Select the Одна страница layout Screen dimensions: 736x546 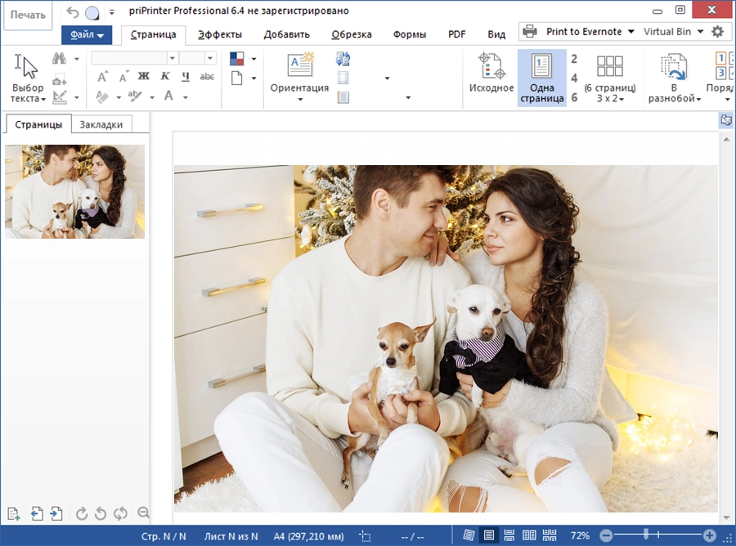541,78
